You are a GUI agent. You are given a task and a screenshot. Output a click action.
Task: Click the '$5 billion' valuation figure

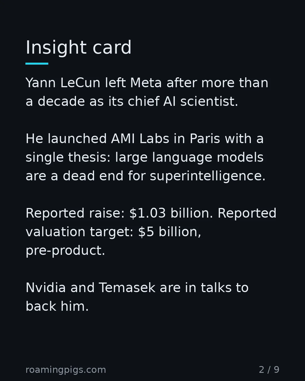[x=169, y=232]
